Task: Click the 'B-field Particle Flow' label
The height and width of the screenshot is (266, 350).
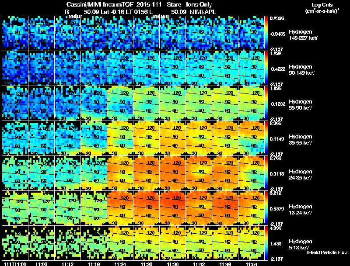Action: pyautogui.click(x=327, y=252)
